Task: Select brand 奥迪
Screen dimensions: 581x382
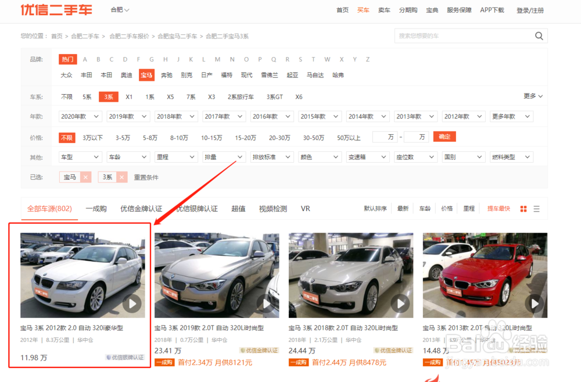Action: (x=126, y=75)
